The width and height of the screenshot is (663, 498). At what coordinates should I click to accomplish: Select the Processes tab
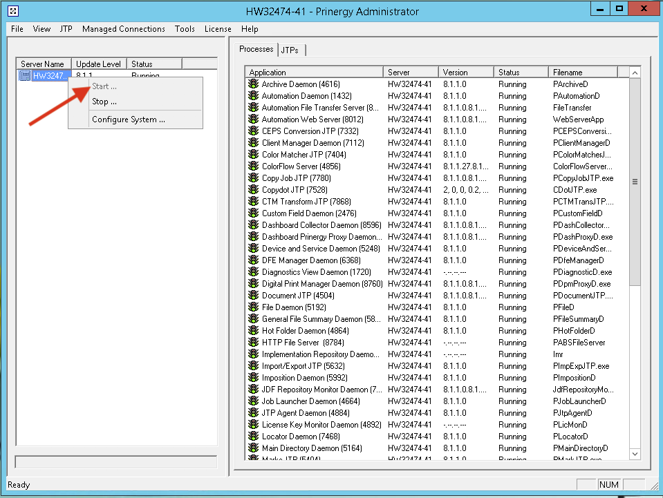(256, 49)
